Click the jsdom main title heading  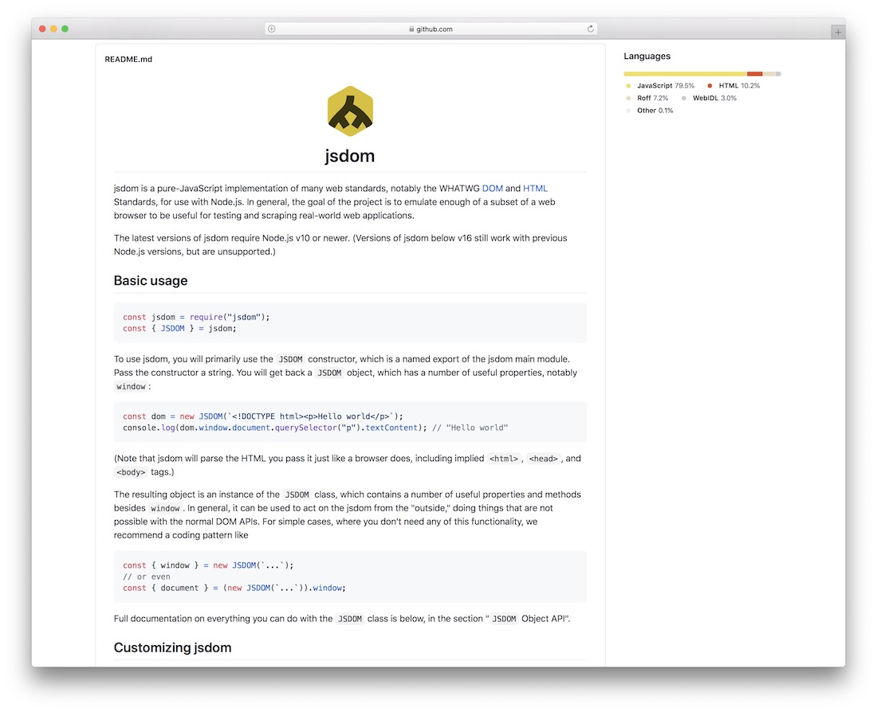[350, 155]
